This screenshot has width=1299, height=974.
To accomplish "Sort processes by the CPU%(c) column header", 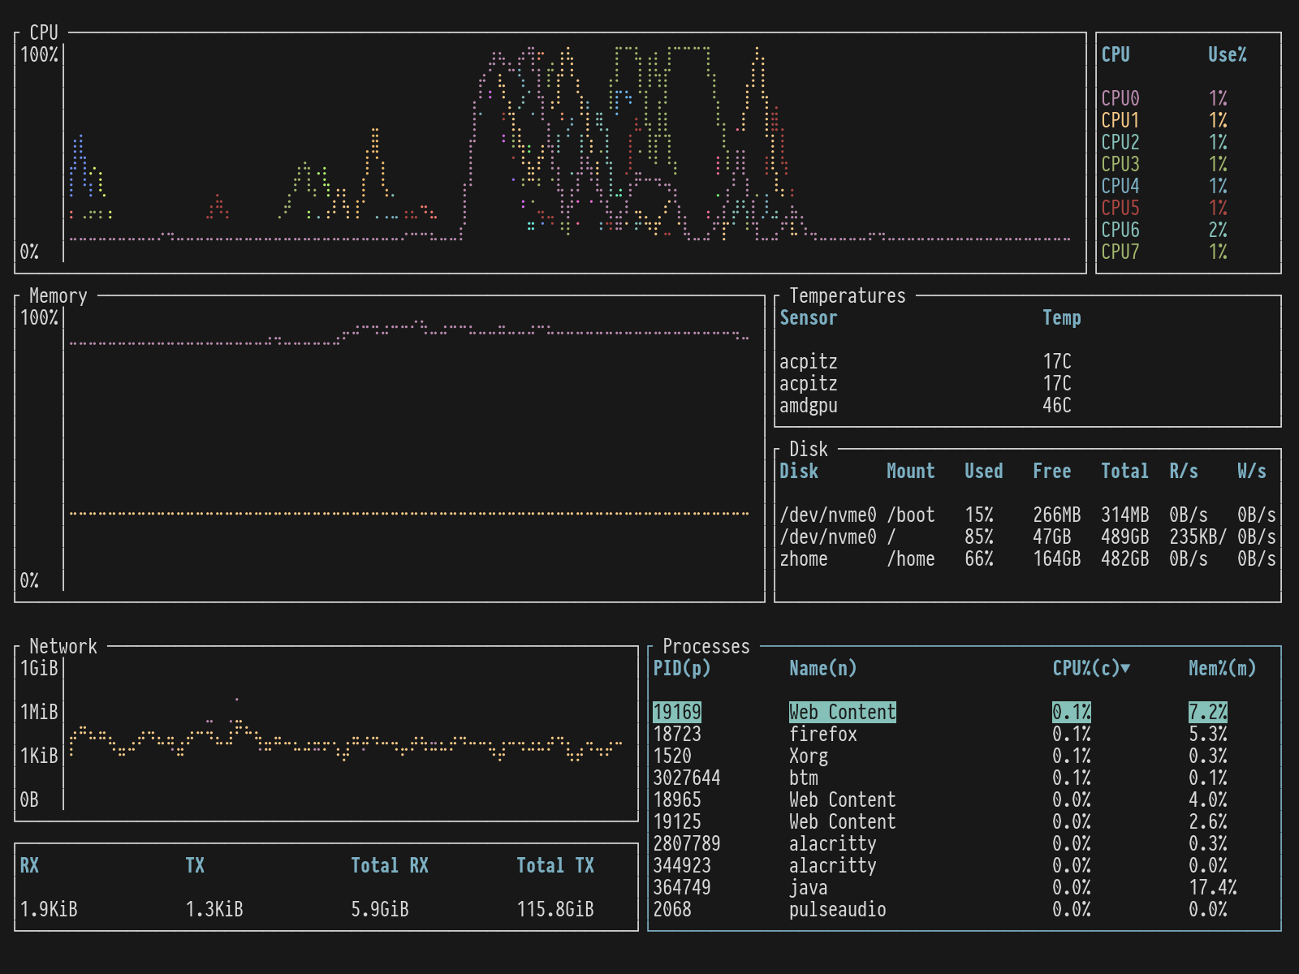I will tap(1091, 668).
